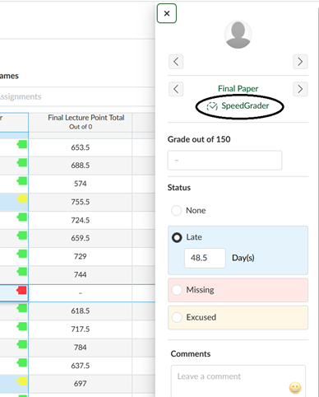Select the None status option
Screen dimensions: 319x397
pyautogui.click(x=176, y=211)
